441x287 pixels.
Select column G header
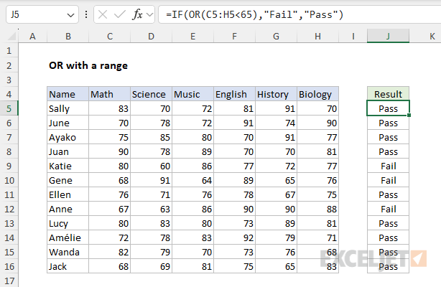point(276,37)
